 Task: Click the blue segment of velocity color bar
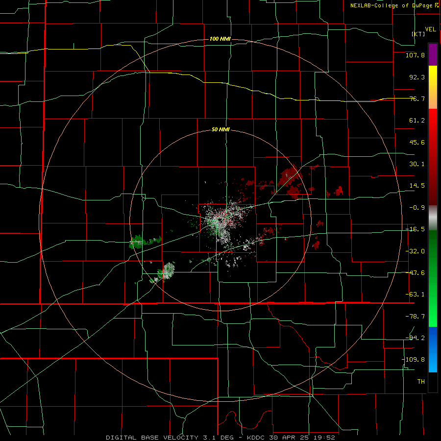(433, 349)
